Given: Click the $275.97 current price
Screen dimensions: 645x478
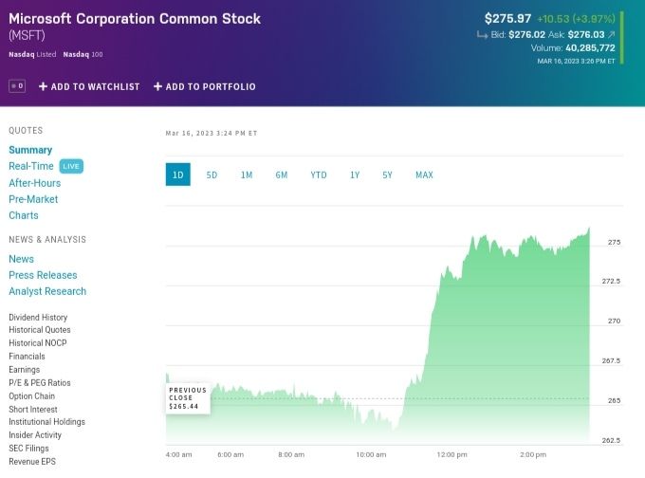Looking at the screenshot, I should coord(507,19).
